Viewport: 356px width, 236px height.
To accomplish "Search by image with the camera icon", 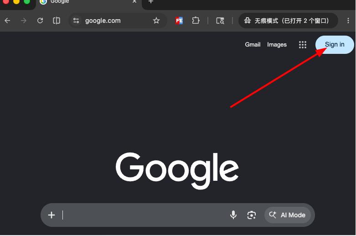I will (251, 215).
